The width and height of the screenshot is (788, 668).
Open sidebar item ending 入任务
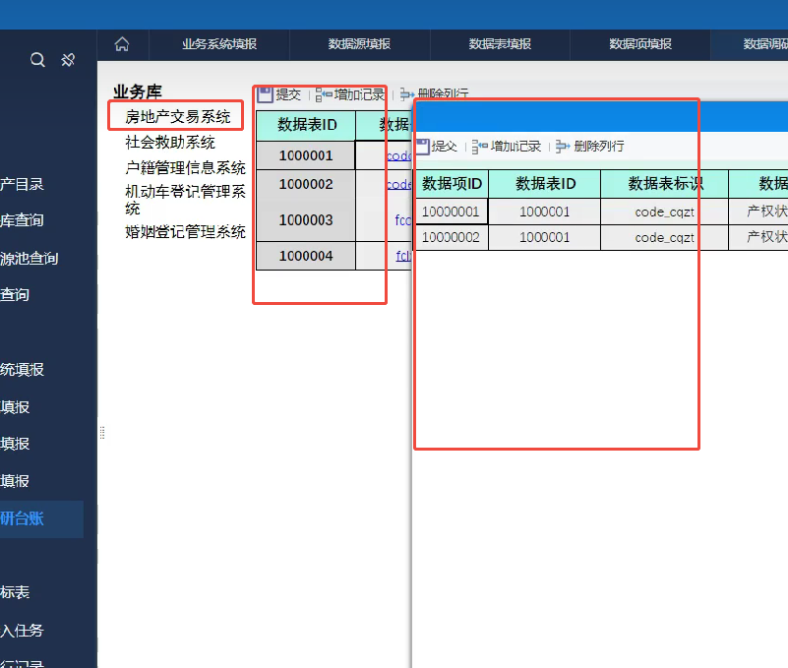(22, 631)
